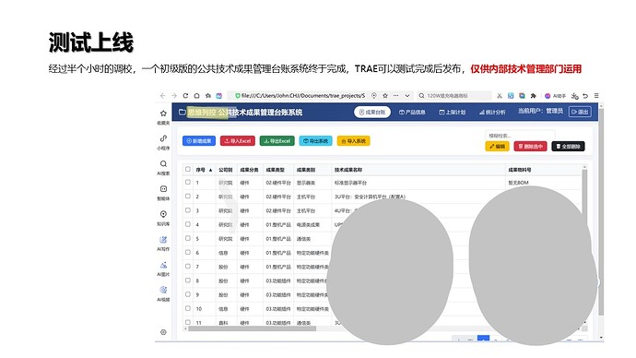Click the 成果类别 column header
636x358 pixels.
pyautogui.click(x=305, y=170)
